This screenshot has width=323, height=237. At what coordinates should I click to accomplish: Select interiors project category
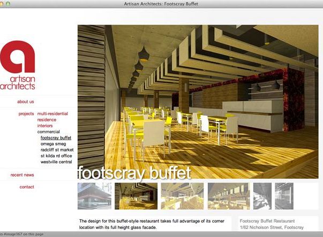(45, 126)
